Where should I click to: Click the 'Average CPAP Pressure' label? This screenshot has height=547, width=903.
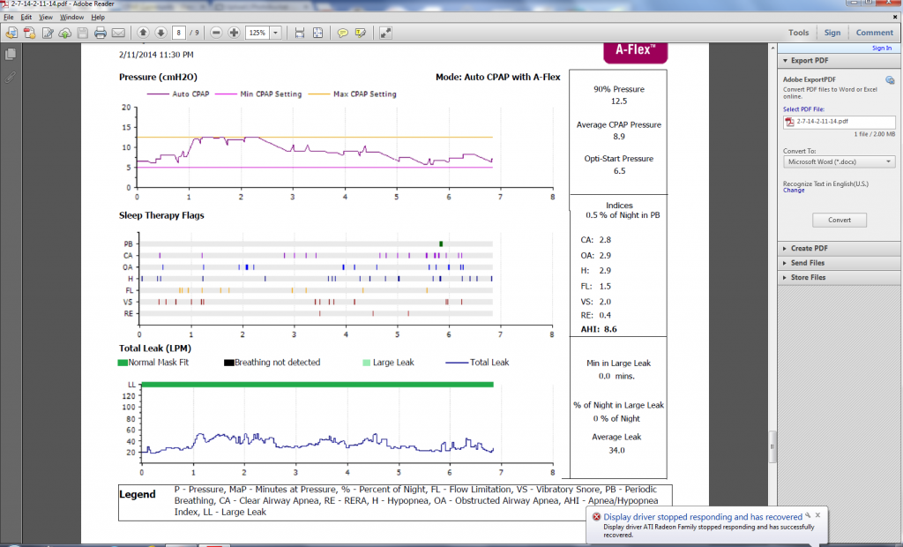coord(618,124)
